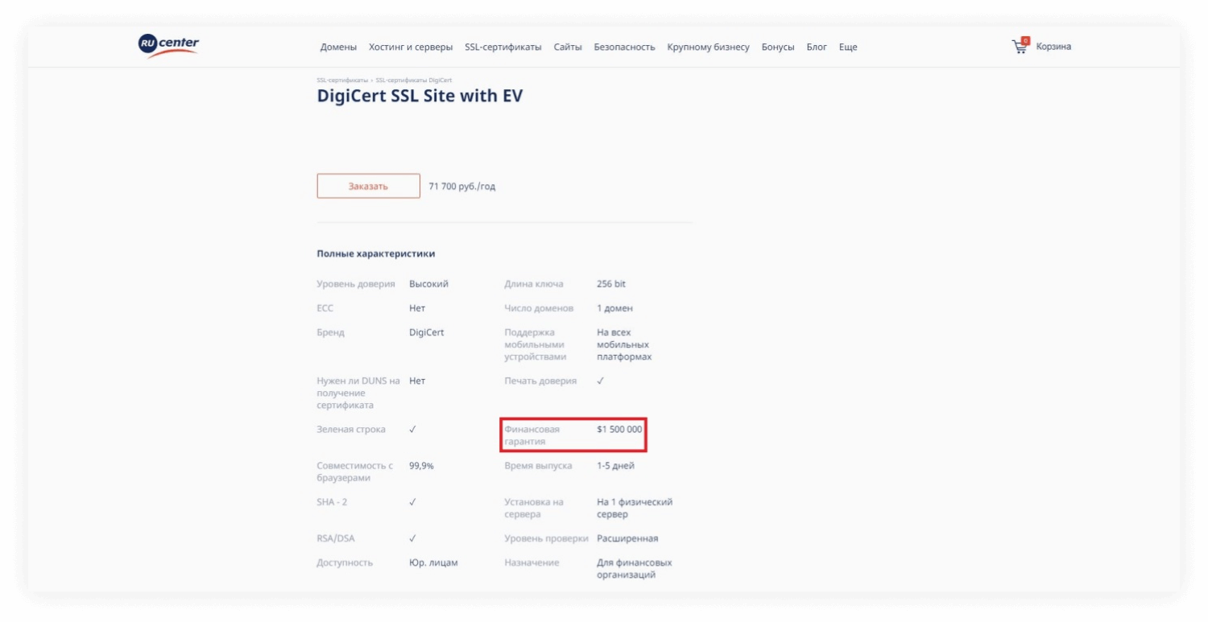Click the $1 500 000 value

point(619,430)
